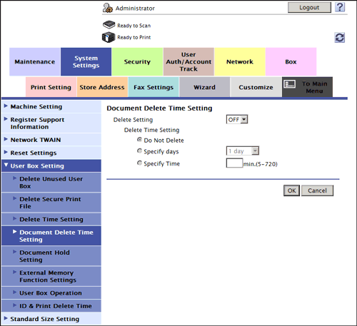Click the refresh status icon
357x326 pixels.
pyautogui.click(x=340, y=38)
